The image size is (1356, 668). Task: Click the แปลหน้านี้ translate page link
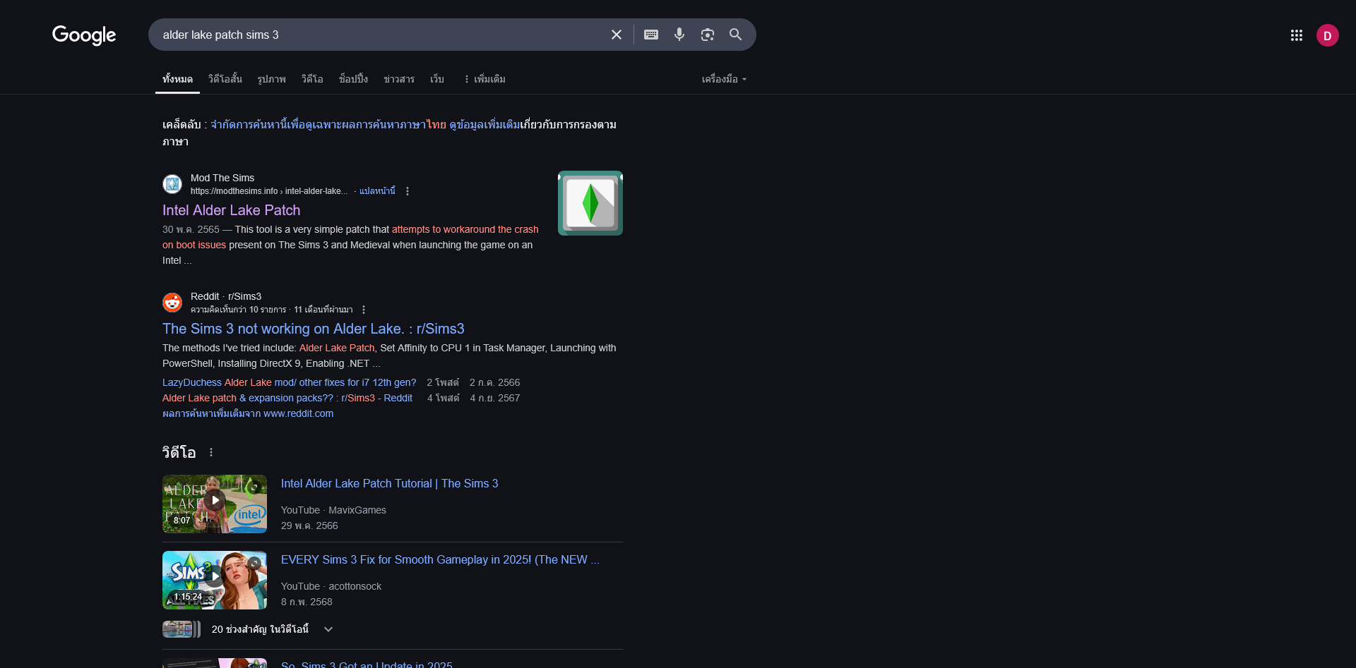coord(377,191)
